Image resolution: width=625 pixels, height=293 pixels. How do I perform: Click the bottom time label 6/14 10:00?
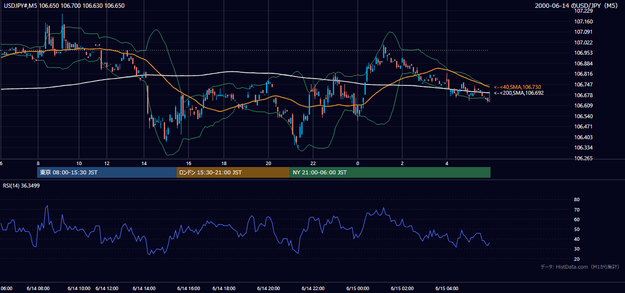click(79, 289)
